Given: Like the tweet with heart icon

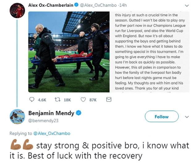Looking at the screenshot, I should point(83,100).
